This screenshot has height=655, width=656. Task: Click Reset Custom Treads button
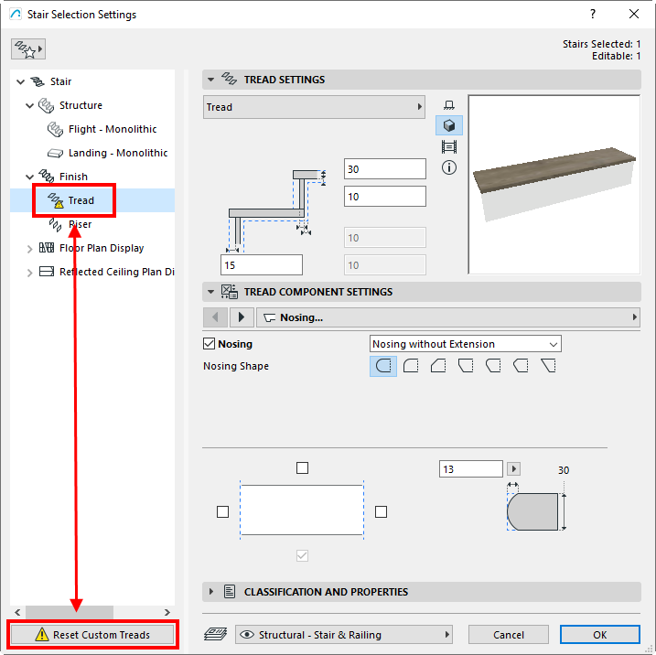click(x=92, y=635)
